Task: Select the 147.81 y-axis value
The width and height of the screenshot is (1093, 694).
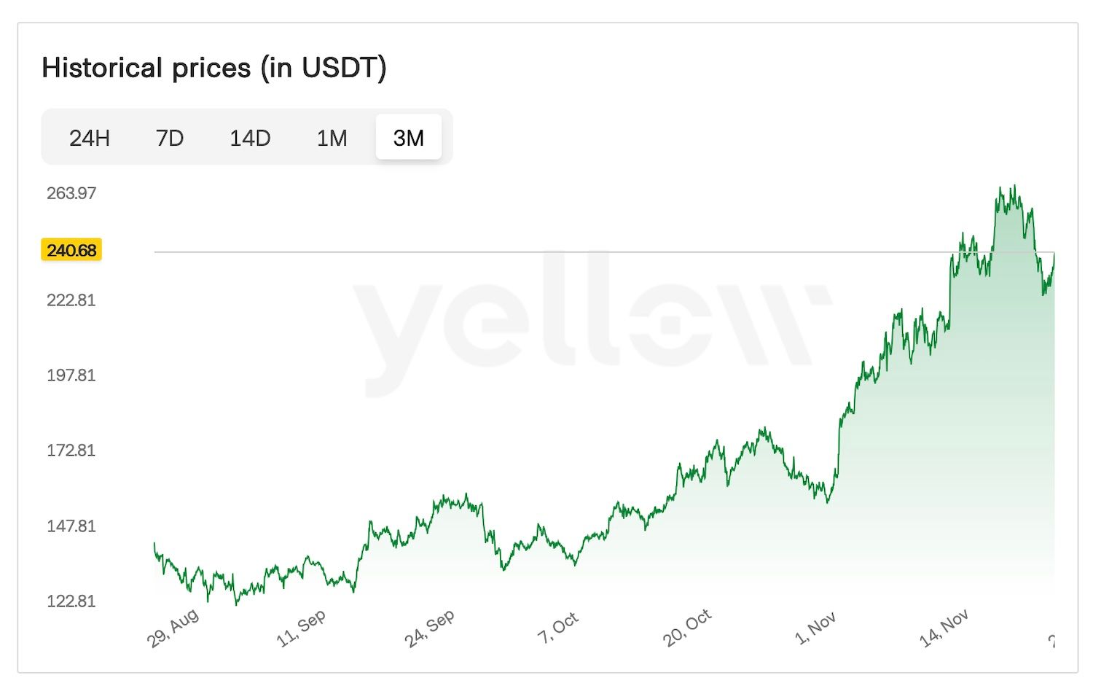Action: click(x=71, y=526)
